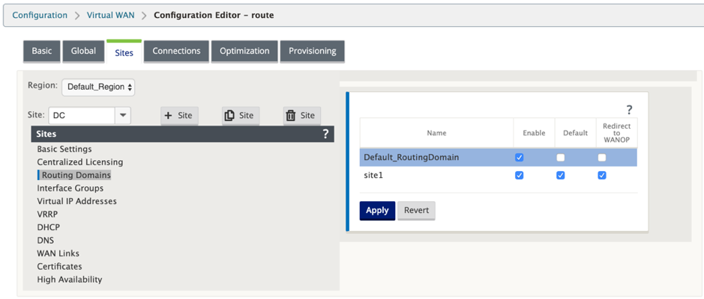Clone the site with copy Site button
This screenshot has width=704, height=299.
pyautogui.click(x=241, y=115)
